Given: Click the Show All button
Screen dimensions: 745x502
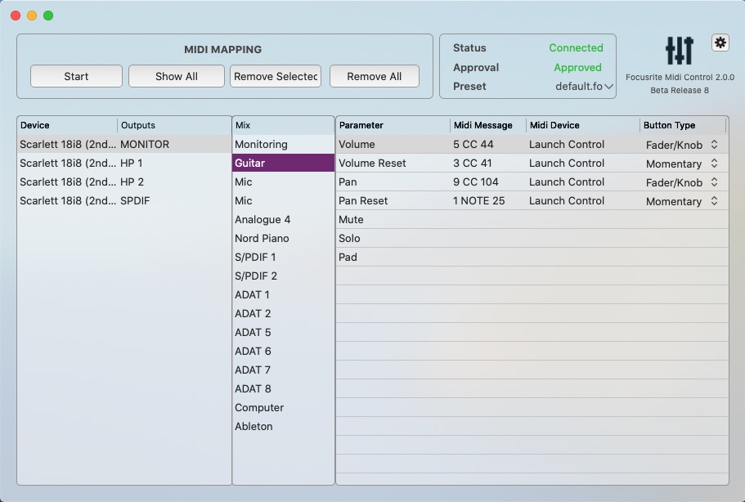Looking at the screenshot, I should pos(177,76).
